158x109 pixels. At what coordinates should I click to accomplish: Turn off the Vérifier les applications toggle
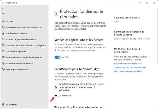[57, 57]
